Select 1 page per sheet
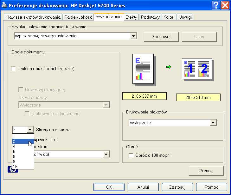231x195 pixels. click(x=23, y=136)
